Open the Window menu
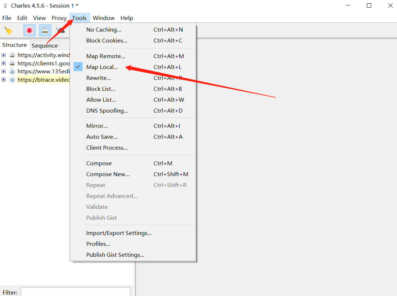397x296 pixels. pos(104,18)
